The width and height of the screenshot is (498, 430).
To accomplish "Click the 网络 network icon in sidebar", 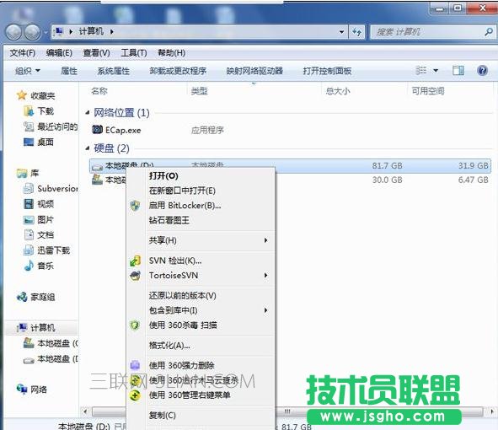I will pos(22,389).
